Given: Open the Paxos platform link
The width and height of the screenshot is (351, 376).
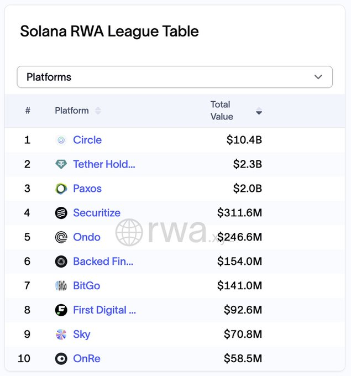Looking at the screenshot, I should click(x=87, y=189).
